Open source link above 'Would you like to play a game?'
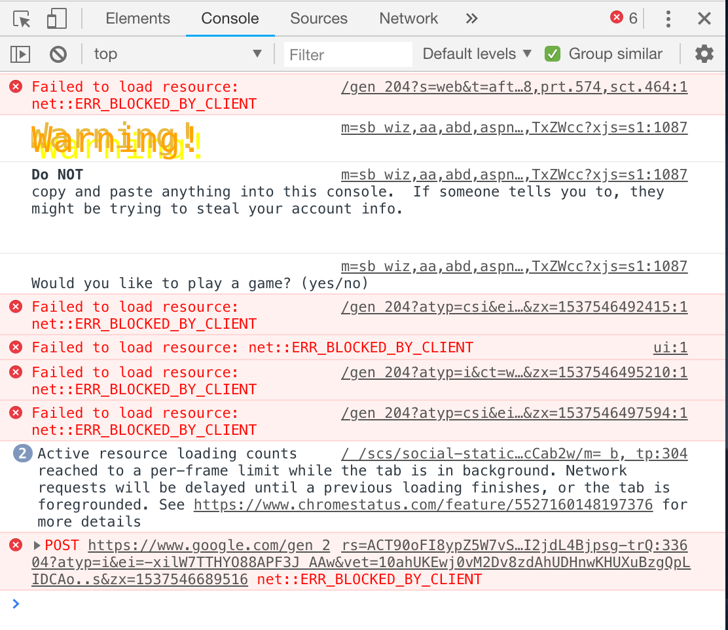 (x=514, y=267)
